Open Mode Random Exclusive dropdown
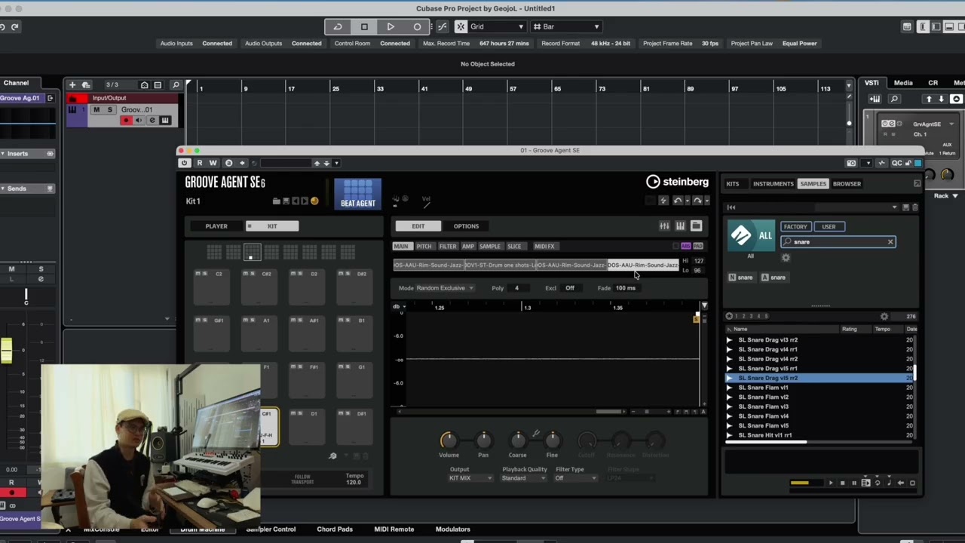Image resolution: width=965 pixels, height=543 pixels. click(x=445, y=288)
